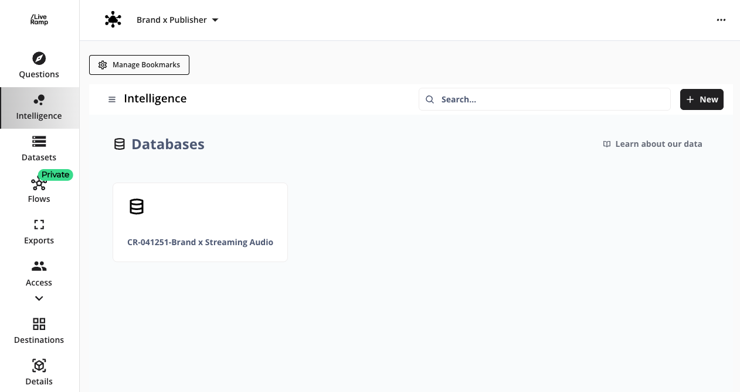Click the organization hub icon in header
The image size is (740, 392).
tap(113, 20)
